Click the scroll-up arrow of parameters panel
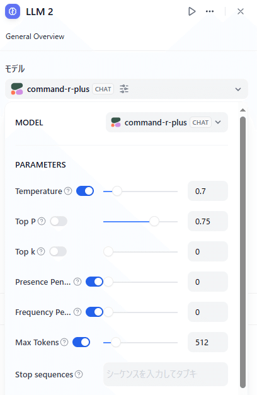257x395 pixels. point(243,110)
